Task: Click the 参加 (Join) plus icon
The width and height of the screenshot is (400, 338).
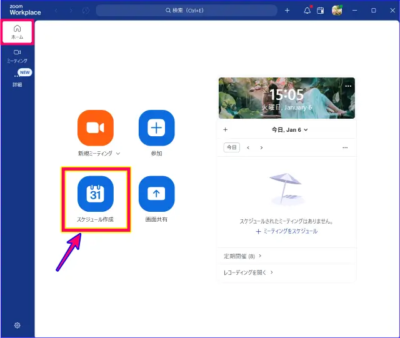Action: pos(156,127)
